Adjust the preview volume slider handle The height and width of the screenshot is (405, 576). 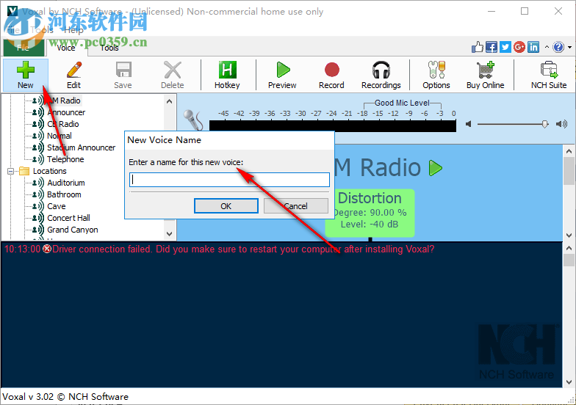545,124
